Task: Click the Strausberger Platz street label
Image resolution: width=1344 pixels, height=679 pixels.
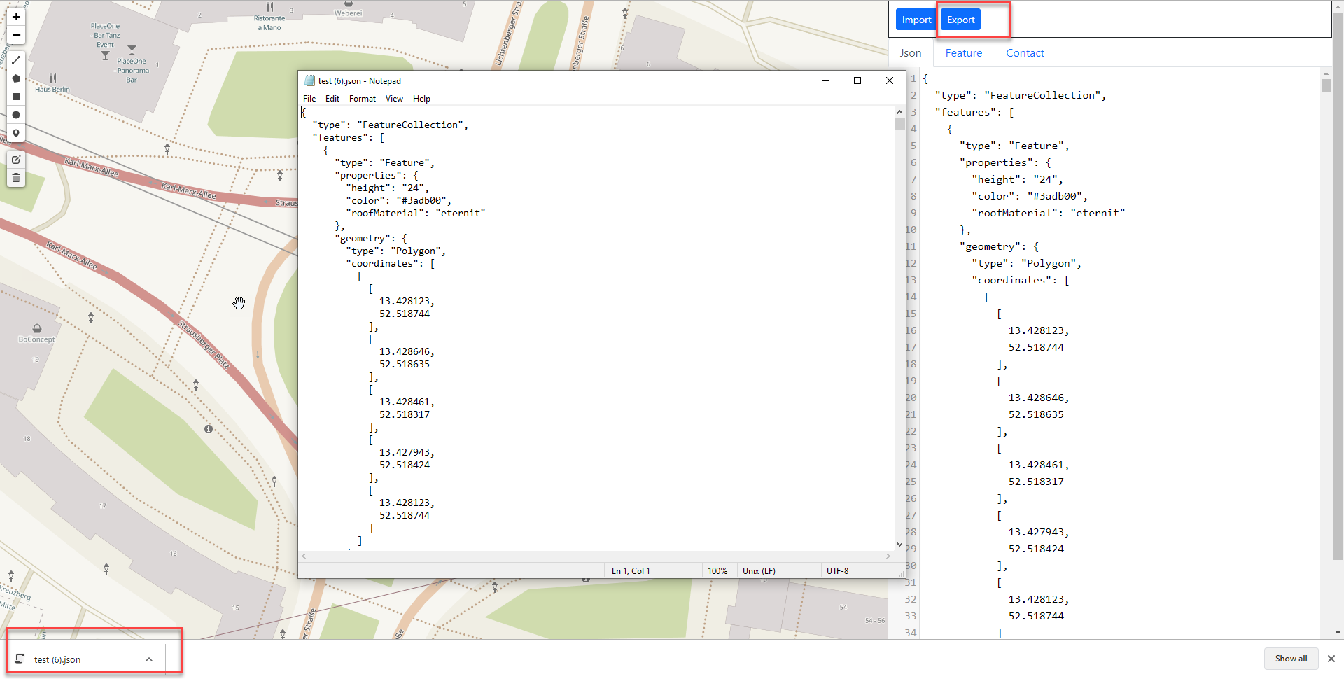Action: click(x=204, y=344)
